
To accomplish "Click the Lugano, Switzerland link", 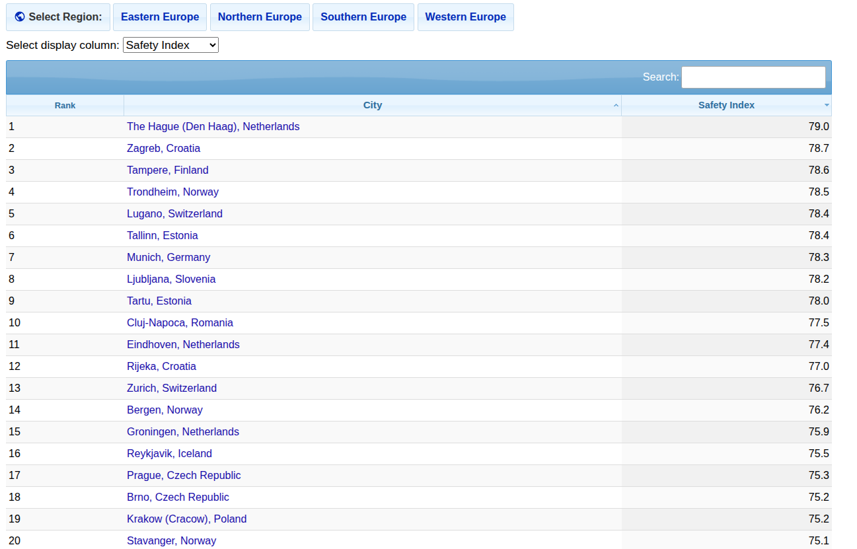I will [174, 214].
